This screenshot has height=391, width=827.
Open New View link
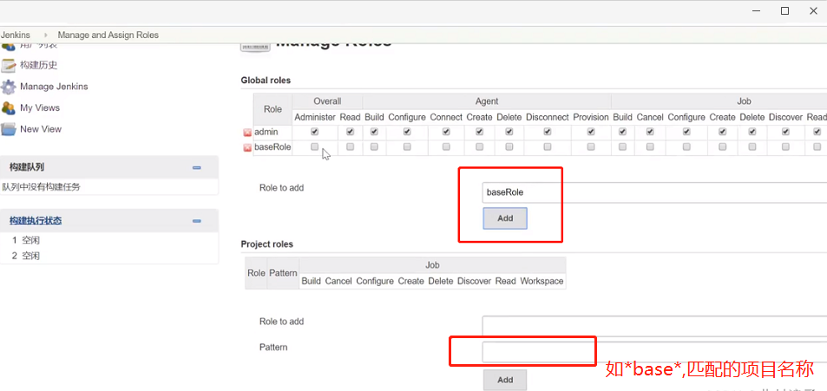coord(41,129)
